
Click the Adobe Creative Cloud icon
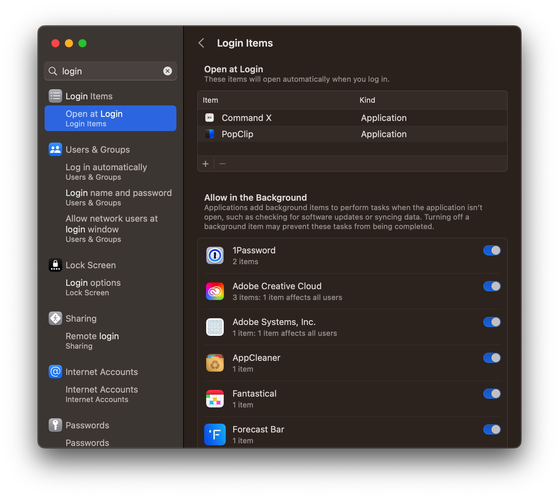215,291
